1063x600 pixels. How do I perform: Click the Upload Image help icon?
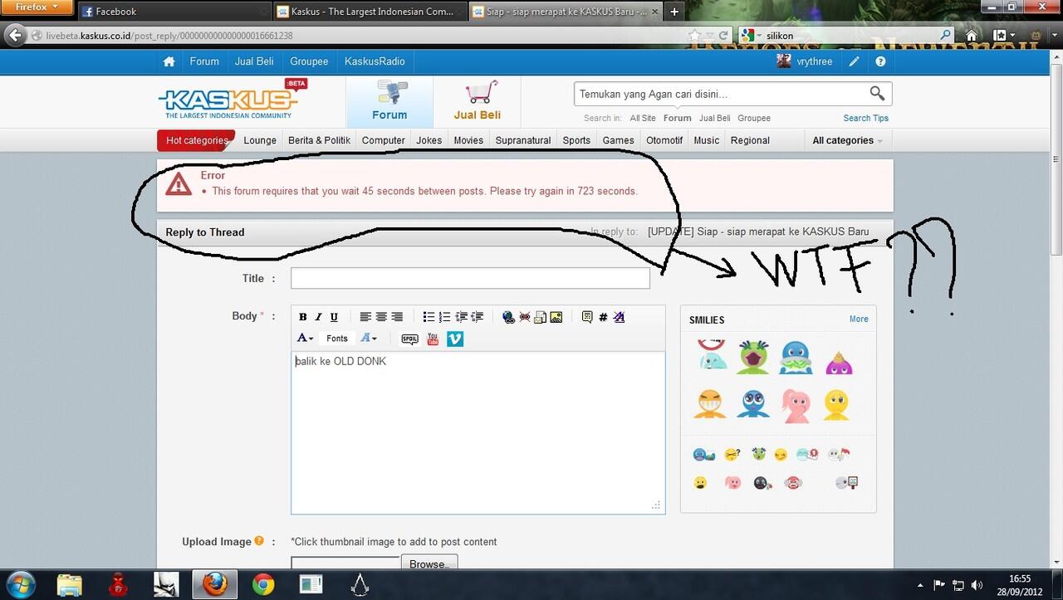click(259, 541)
